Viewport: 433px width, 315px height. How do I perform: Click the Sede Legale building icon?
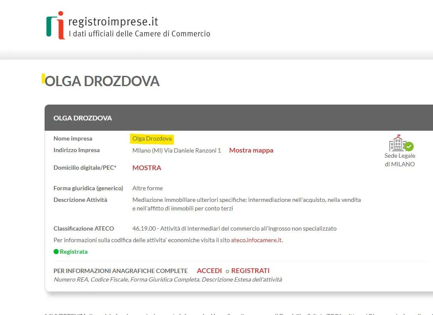pyautogui.click(x=397, y=143)
